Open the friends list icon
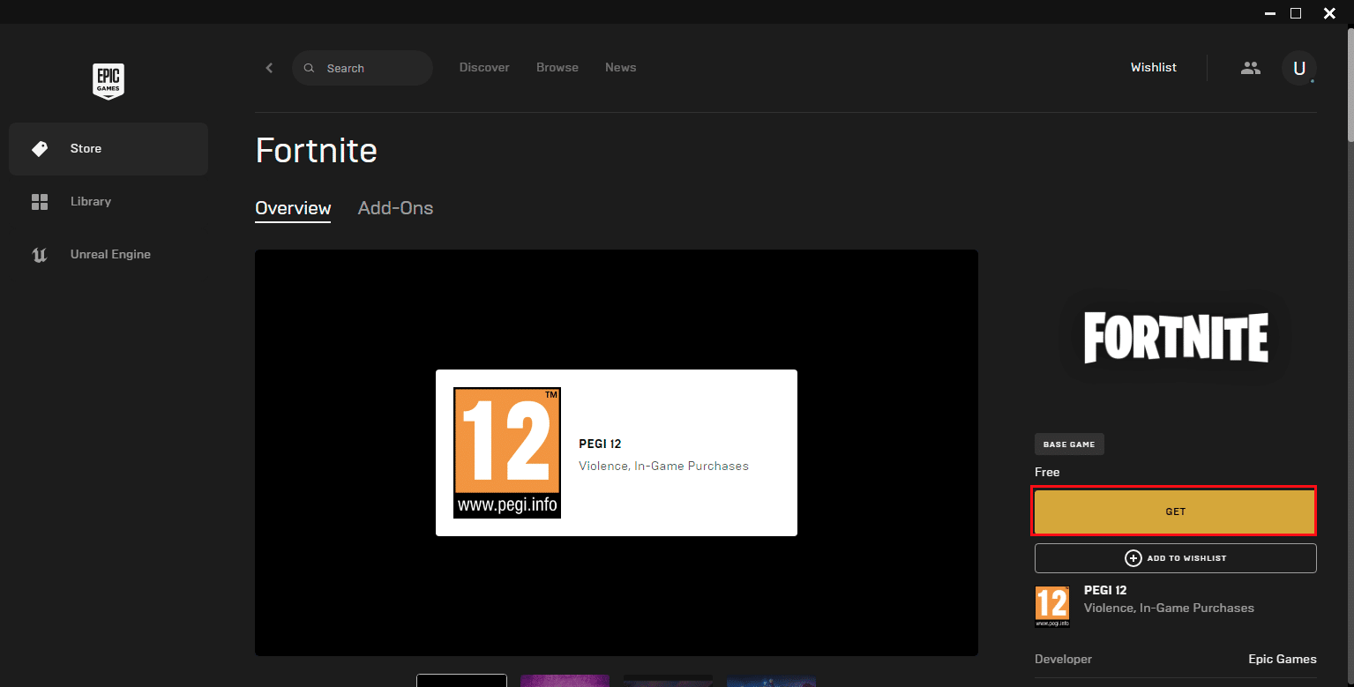Image resolution: width=1354 pixels, height=687 pixels. (x=1251, y=67)
